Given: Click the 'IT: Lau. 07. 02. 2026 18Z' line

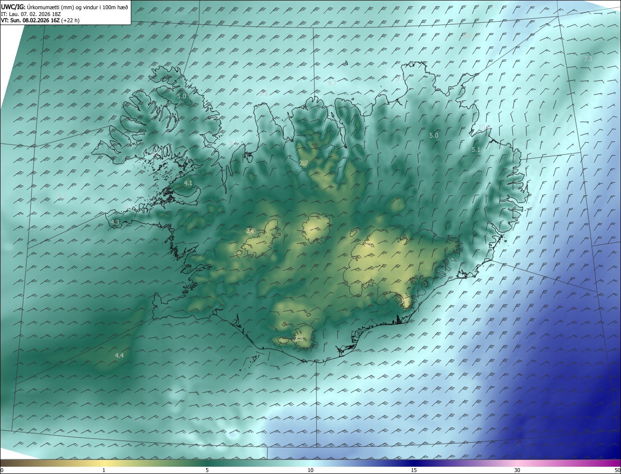Looking at the screenshot, I should tap(30, 14).
